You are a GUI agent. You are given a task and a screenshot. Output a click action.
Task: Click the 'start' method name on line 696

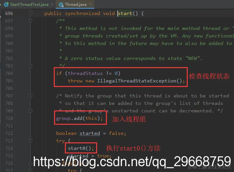pyautogui.click(x=125, y=13)
